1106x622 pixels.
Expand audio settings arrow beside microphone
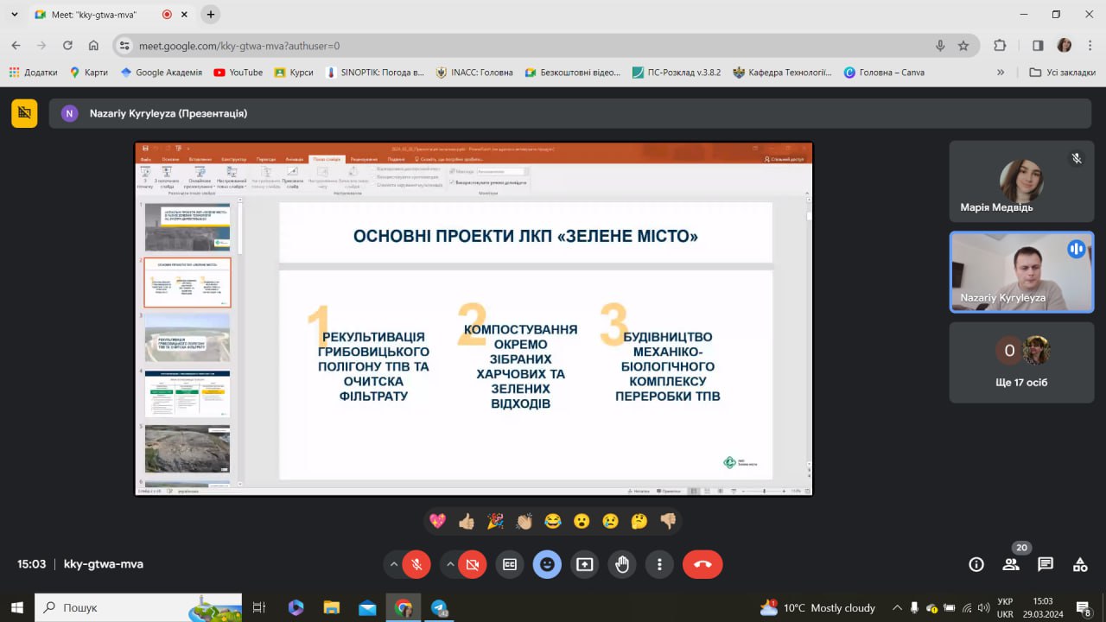click(394, 564)
